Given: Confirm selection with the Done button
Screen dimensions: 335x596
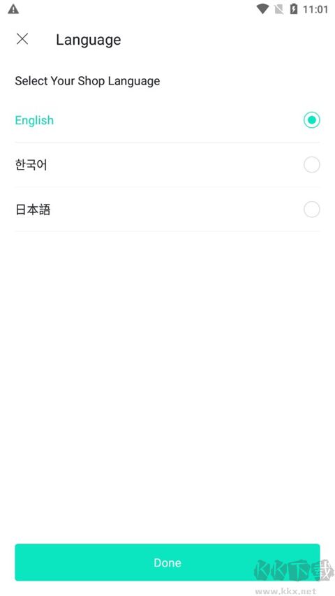Looking at the screenshot, I should click(167, 562).
